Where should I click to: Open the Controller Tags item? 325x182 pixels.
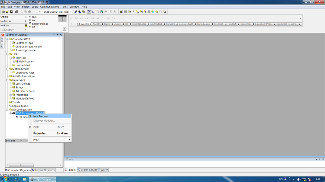point(24,43)
